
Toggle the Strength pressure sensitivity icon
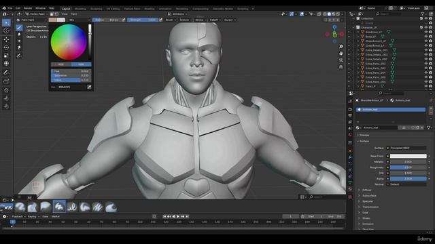[160, 20]
